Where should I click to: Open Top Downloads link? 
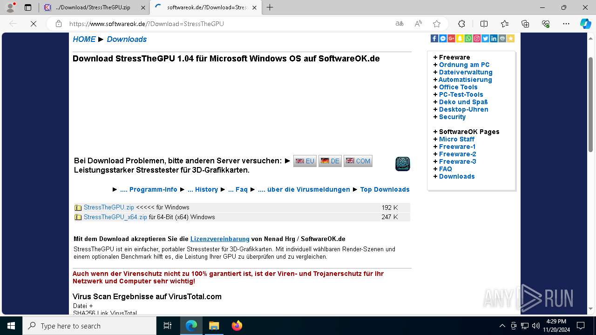click(385, 189)
